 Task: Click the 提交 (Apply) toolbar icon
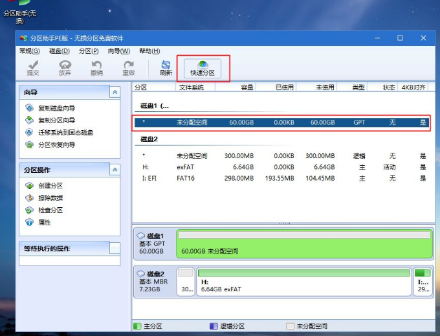pyautogui.click(x=32, y=67)
